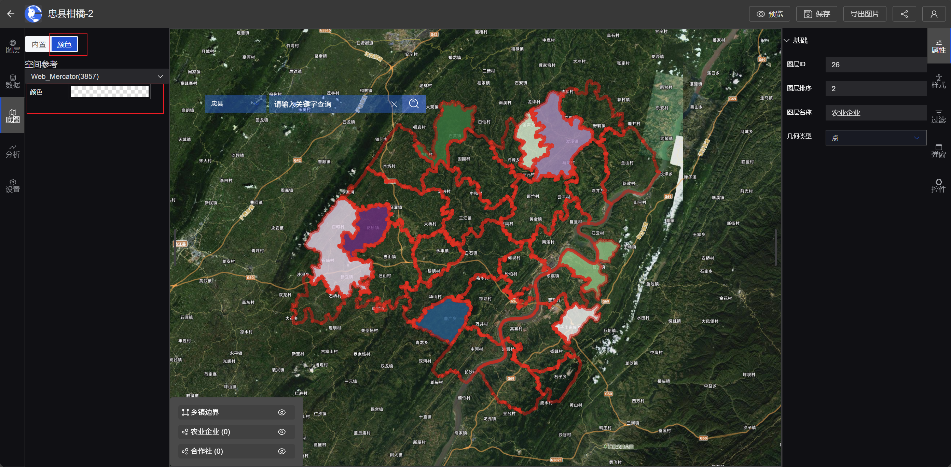Screen dimensions: 951x467
Task: Hide the 农业企业 layer
Action: pyautogui.click(x=282, y=431)
